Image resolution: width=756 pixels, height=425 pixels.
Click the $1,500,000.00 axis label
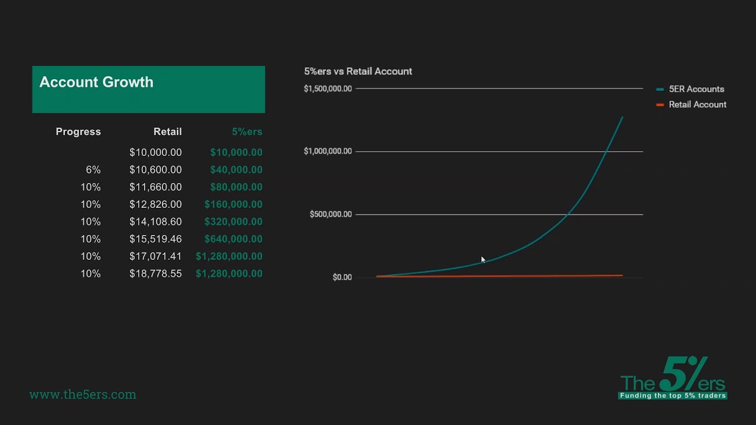[328, 89]
